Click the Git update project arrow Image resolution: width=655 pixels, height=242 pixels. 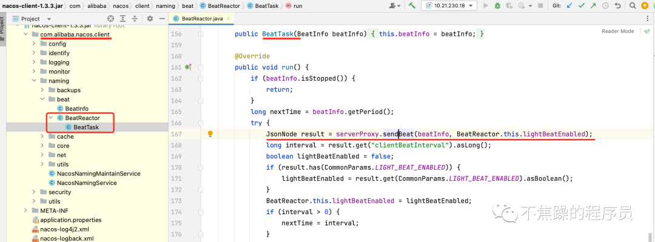click(569, 6)
